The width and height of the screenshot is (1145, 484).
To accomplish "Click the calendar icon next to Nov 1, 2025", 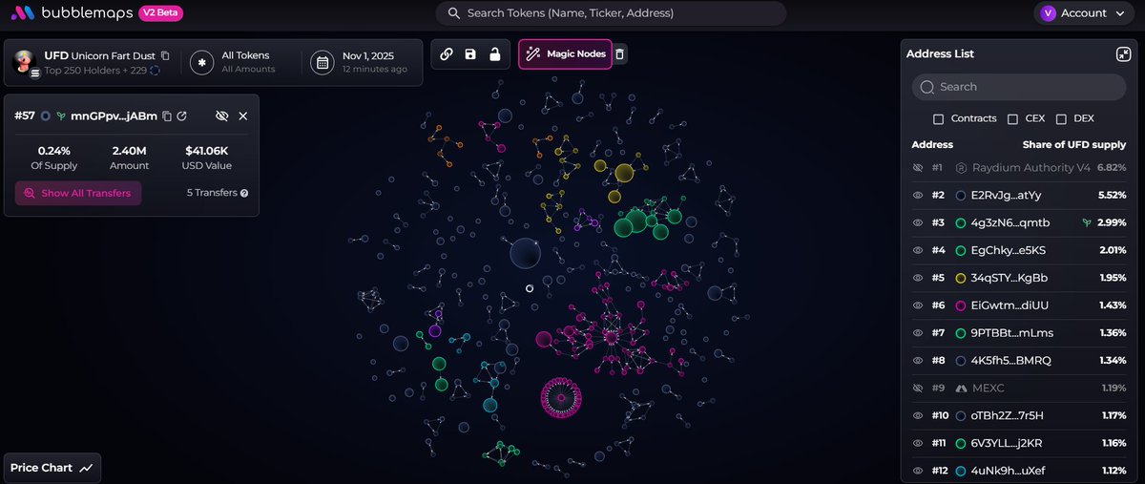I will click(323, 63).
